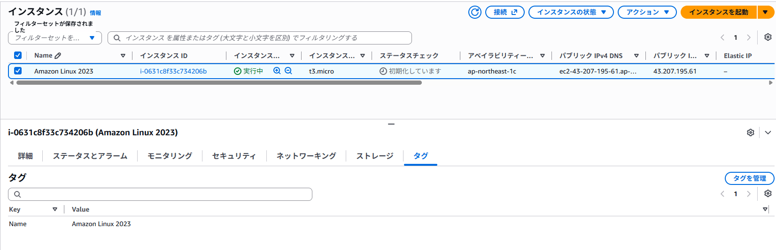Click the zoom-in filter icon beside 実行中

point(277,71)
